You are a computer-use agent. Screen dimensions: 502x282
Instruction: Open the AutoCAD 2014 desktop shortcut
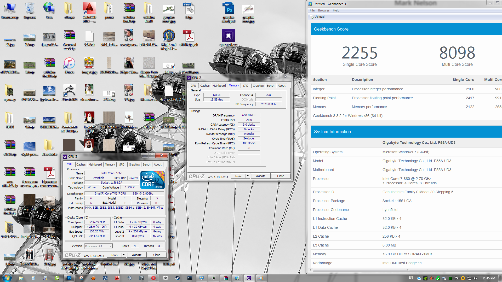pyautogui.click(x=89, y=12)
